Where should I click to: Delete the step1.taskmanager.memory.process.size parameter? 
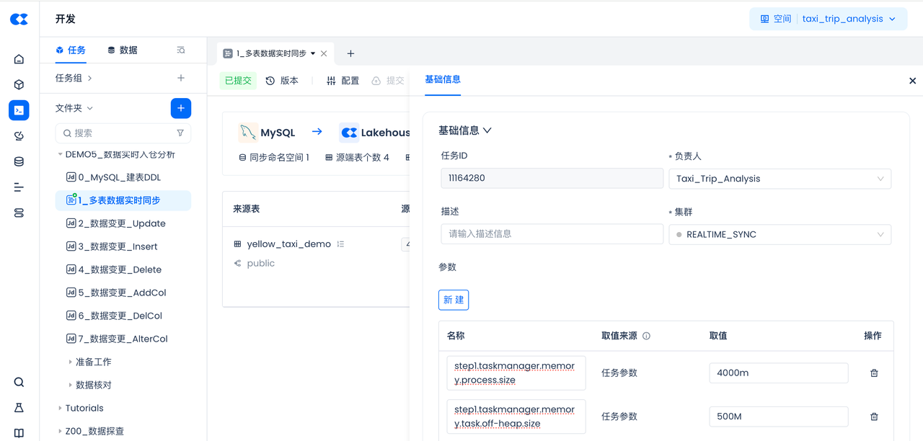[x=874, y=373]
